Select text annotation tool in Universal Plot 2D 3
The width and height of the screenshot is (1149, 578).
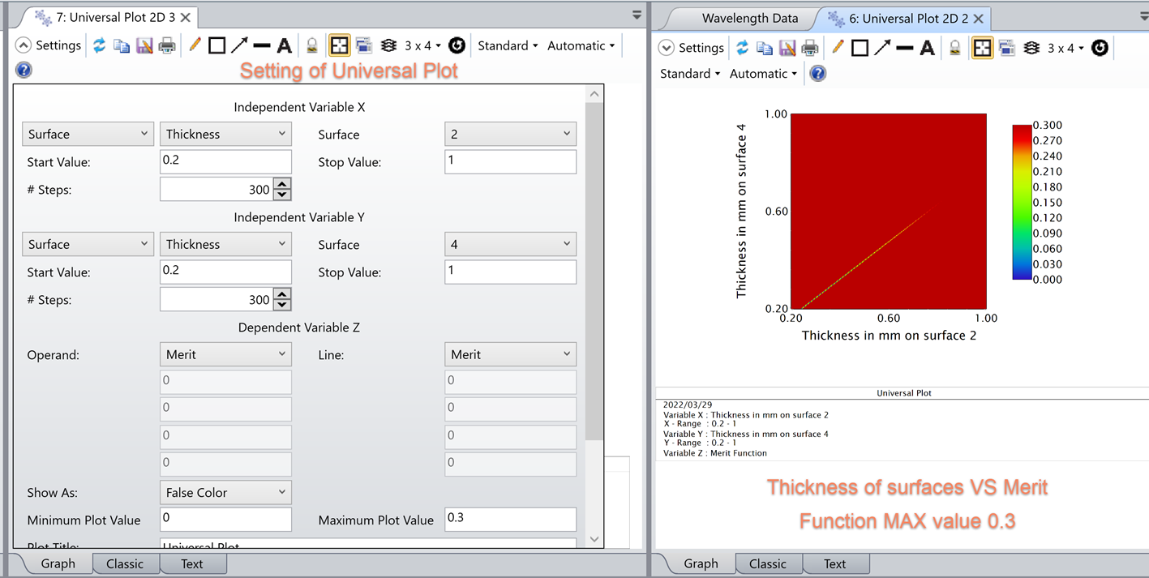pyautogui.click(x=284, y=45)
